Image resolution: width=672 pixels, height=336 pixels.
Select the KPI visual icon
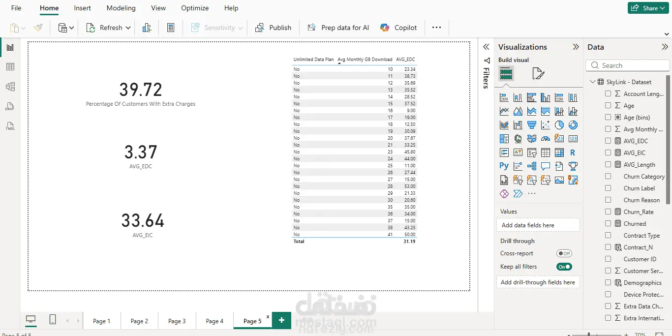click(x=518, y=153)
